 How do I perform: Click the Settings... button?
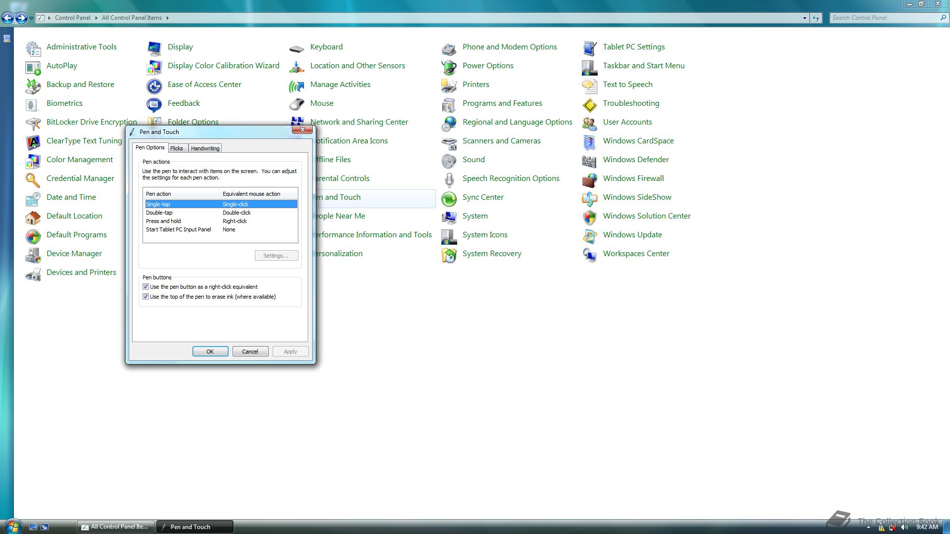[276, 256]
